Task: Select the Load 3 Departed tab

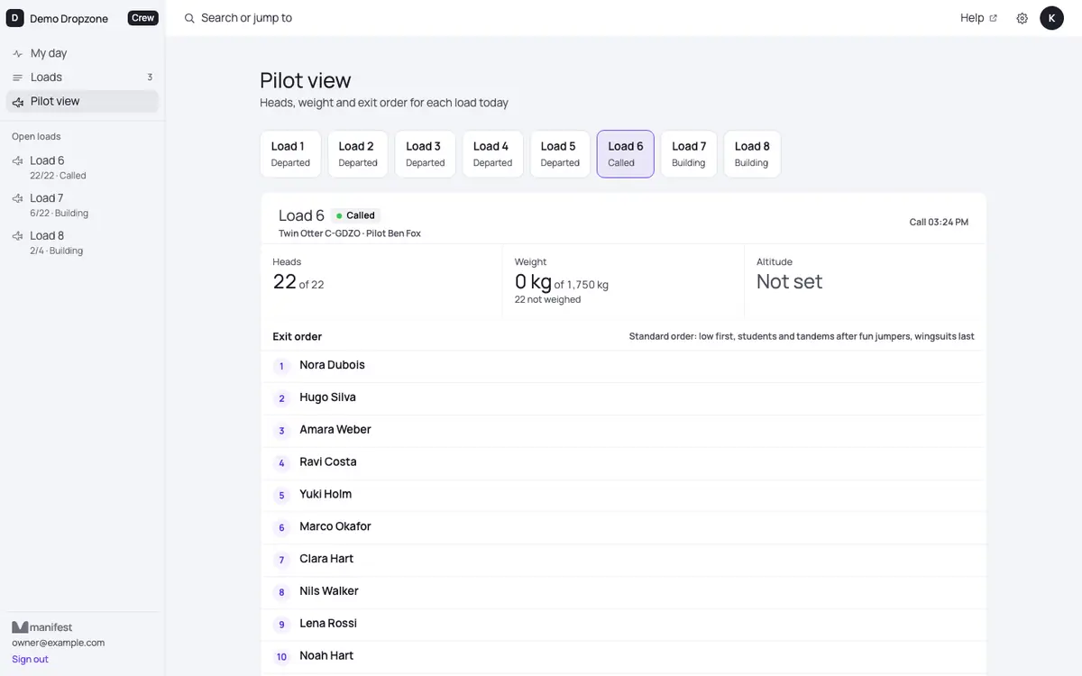Action: click(x=426, y=154)
